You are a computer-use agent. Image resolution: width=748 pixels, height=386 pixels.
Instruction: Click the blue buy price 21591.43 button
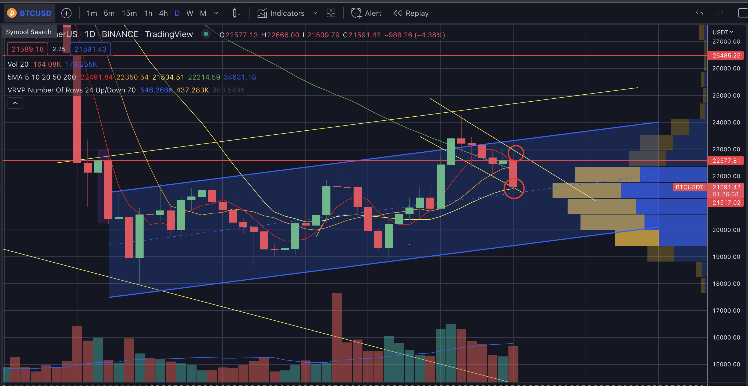(90, 49)
